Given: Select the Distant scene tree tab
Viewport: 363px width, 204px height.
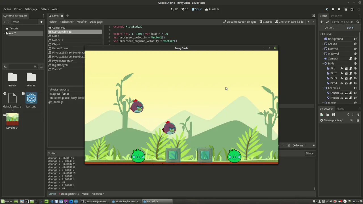Looking at the screenshot, I should coord(329,27).
